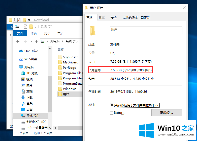
Task: Click the 64WinXP (D:) drive icon
Action: click(23, 122)
